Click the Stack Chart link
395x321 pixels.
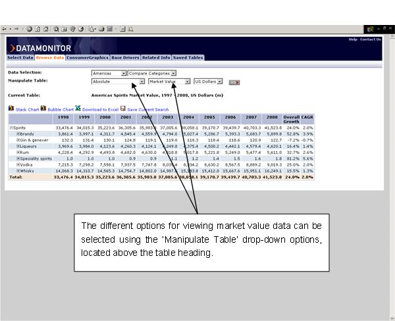tap(27, 110)
